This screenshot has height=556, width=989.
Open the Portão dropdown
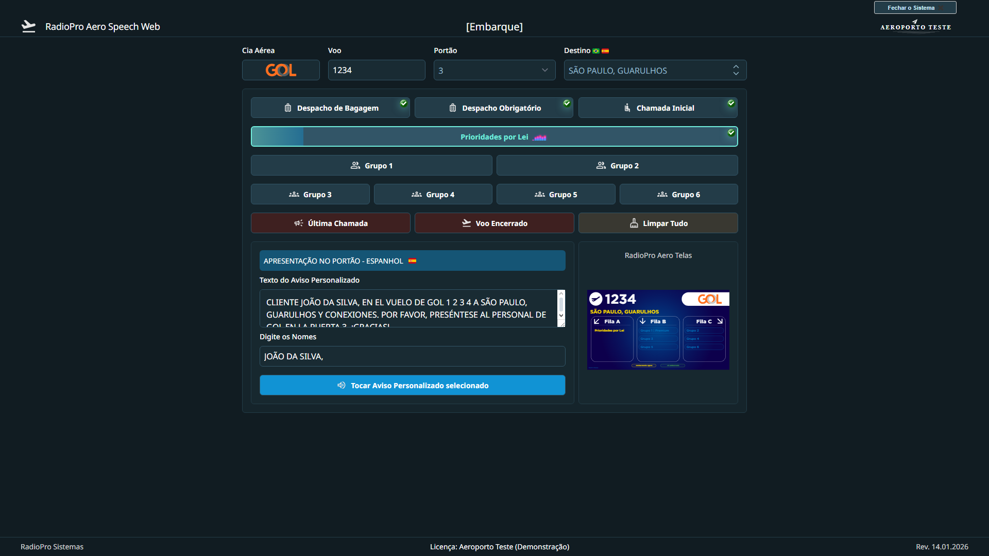click(494, 71)
